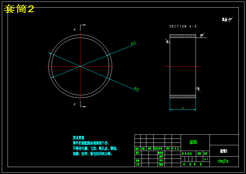Click the 共 张 第 张 sheet count text
This screenshot has height=174, width=246.
pos(192,164)
